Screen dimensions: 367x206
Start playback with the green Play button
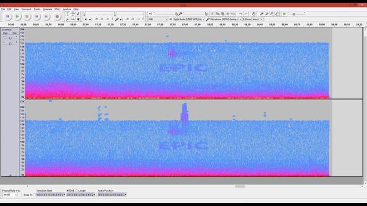click(17, 17)
